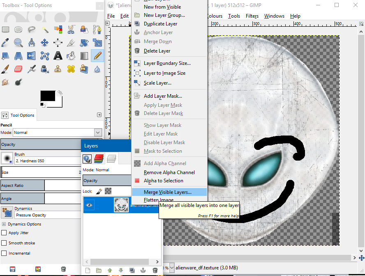The height and width of the screenshot is (276, 365).
Task: Click the layer thumbnail in Layers panel
Action: click(x=121, y=205)
